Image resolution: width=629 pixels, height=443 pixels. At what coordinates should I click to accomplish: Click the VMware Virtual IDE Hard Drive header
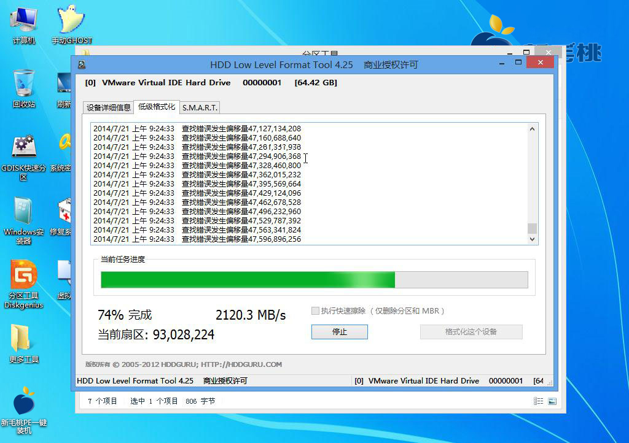point(166,82)
